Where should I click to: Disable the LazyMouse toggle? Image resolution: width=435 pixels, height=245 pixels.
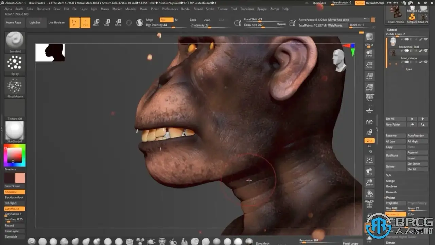[15, 209]
